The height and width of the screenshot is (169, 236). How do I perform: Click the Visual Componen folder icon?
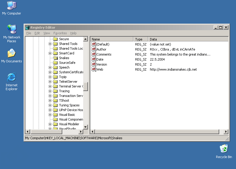click(x=55, y=119)
